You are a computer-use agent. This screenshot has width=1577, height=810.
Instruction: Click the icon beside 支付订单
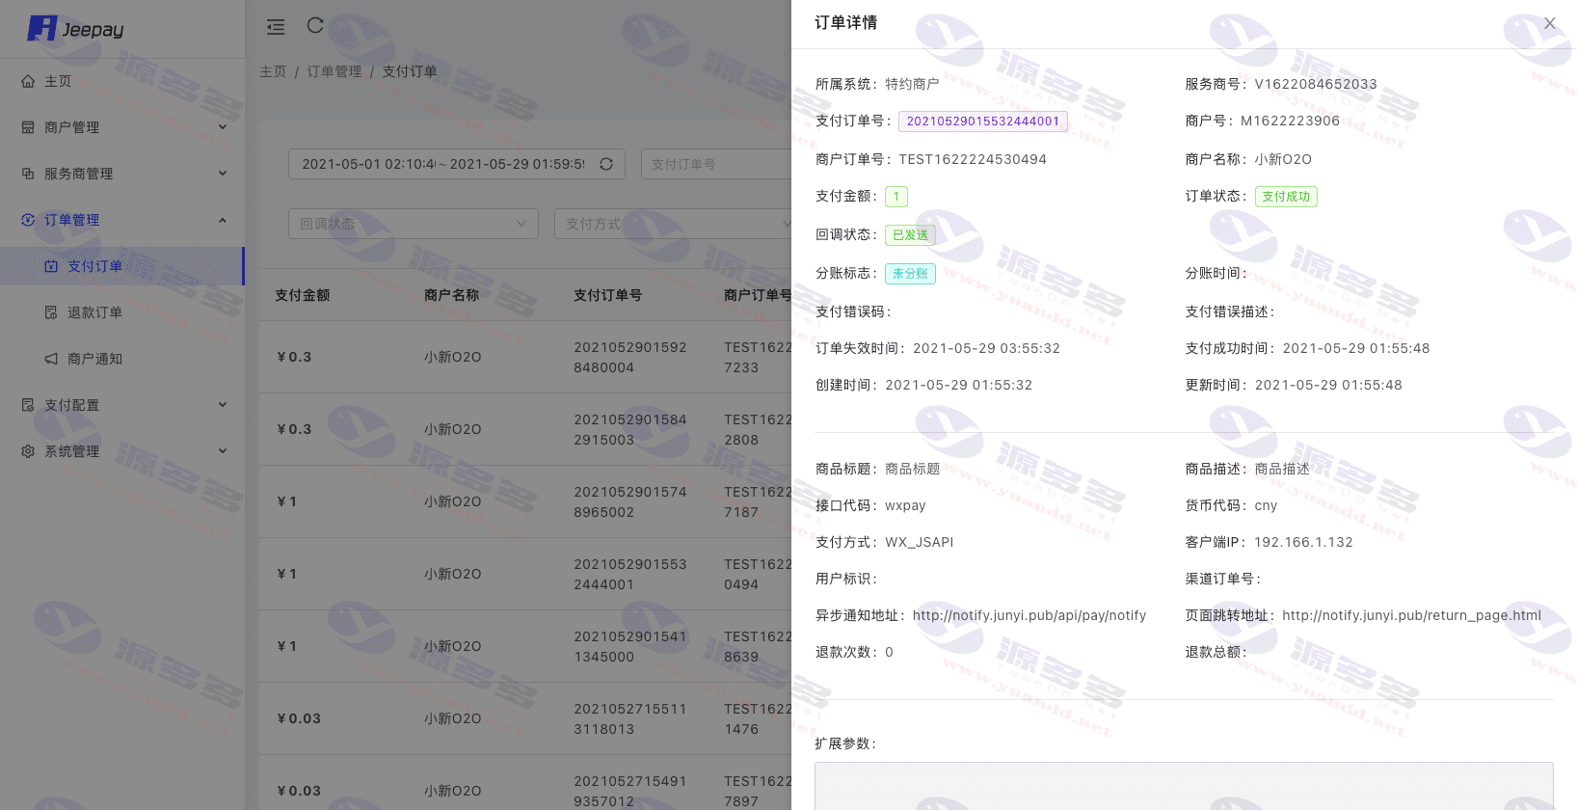(x=51, y=266)
